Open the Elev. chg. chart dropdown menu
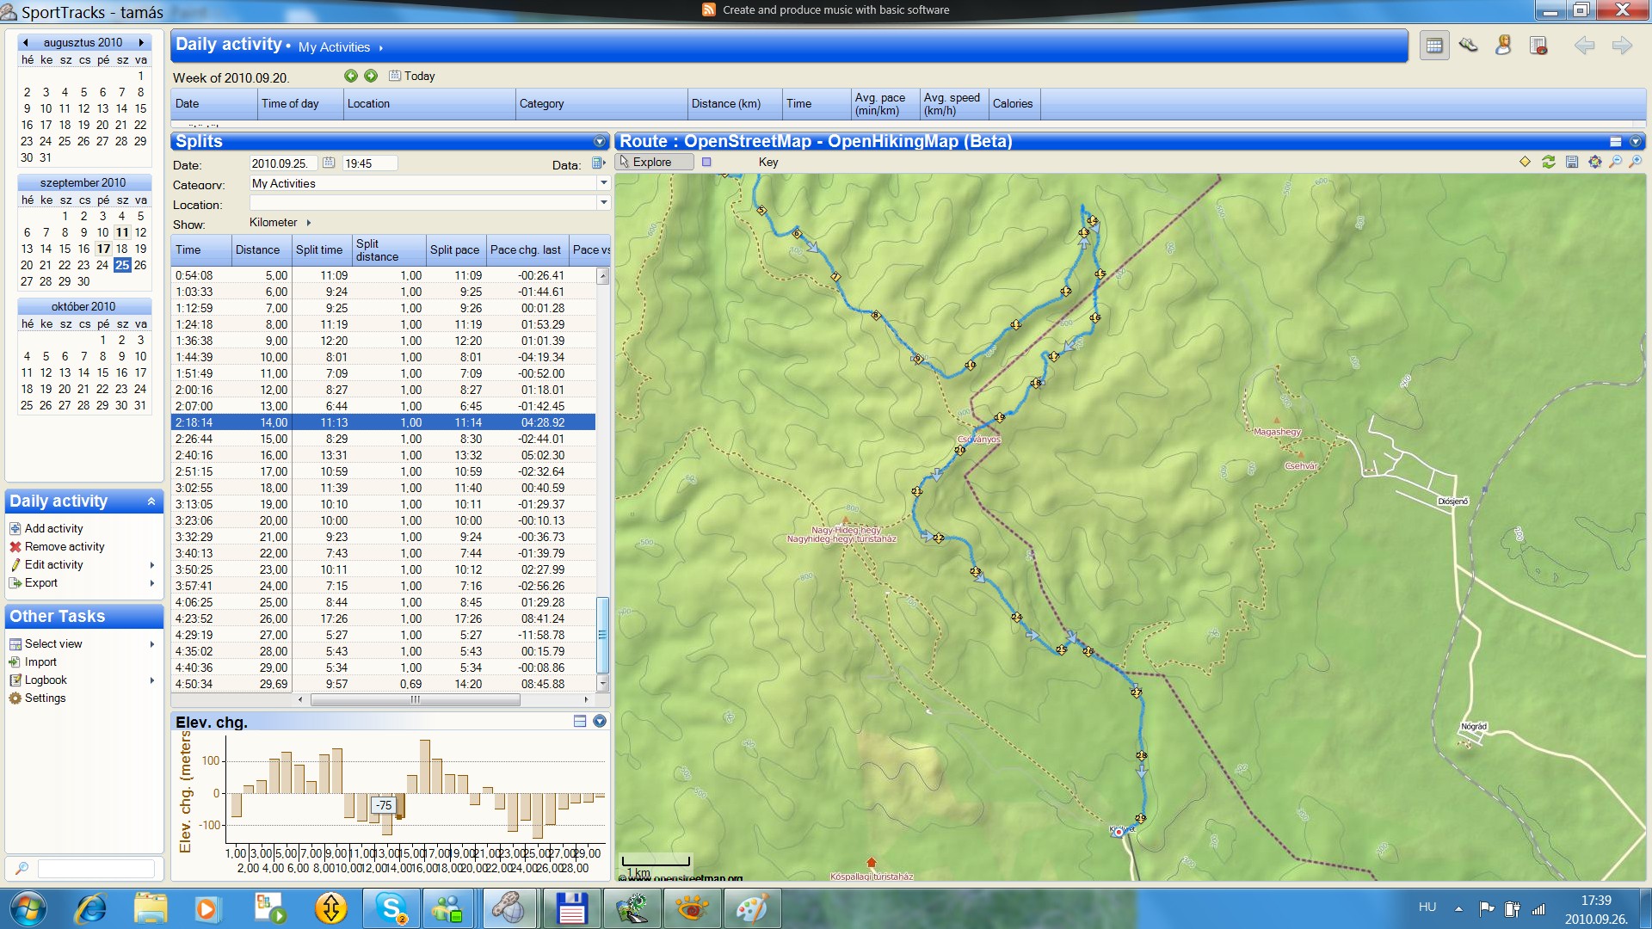Viewport: 1652px width, 929px height. [600, 722]
